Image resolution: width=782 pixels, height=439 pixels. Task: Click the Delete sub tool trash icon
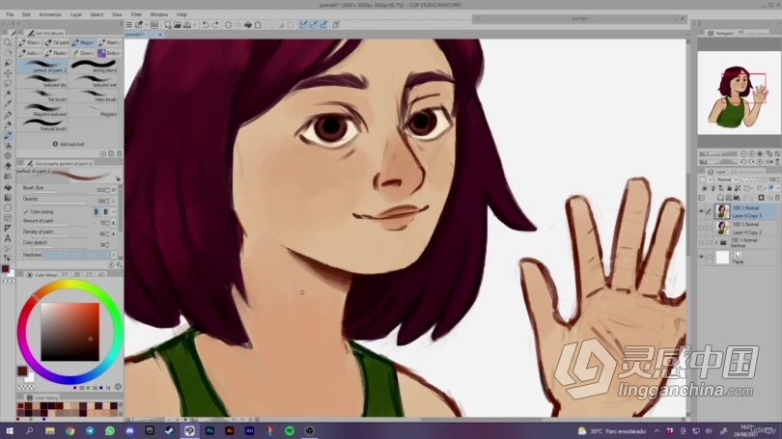tap(119, 154)
